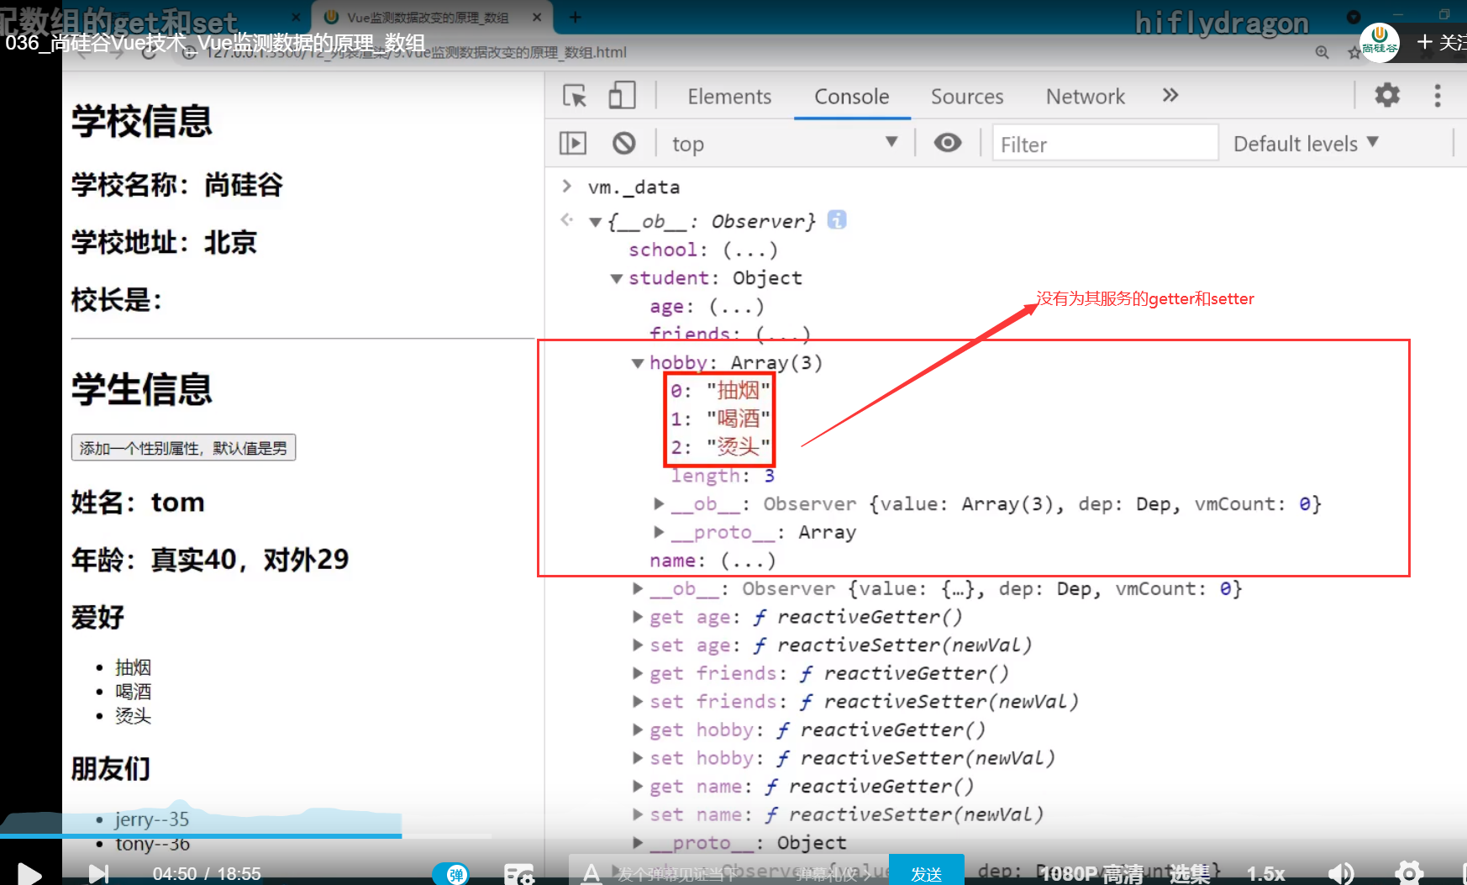
Task: Collapse the {__ob__: Observer} root object
Action: (x=595, y=222)
